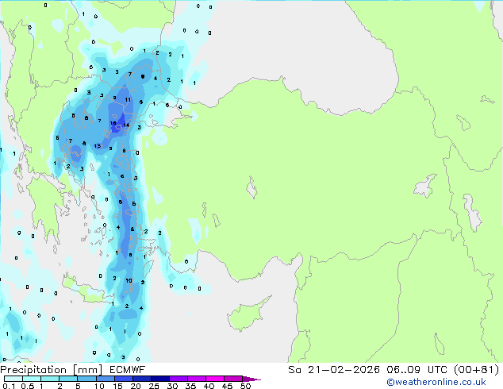Select the map value '18' on the map
The width and height of the screenshot is (503, 389).
tap(113, 123)
